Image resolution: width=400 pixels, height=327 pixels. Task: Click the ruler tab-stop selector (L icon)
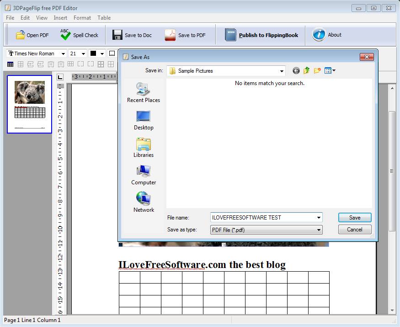pos(60,77)
